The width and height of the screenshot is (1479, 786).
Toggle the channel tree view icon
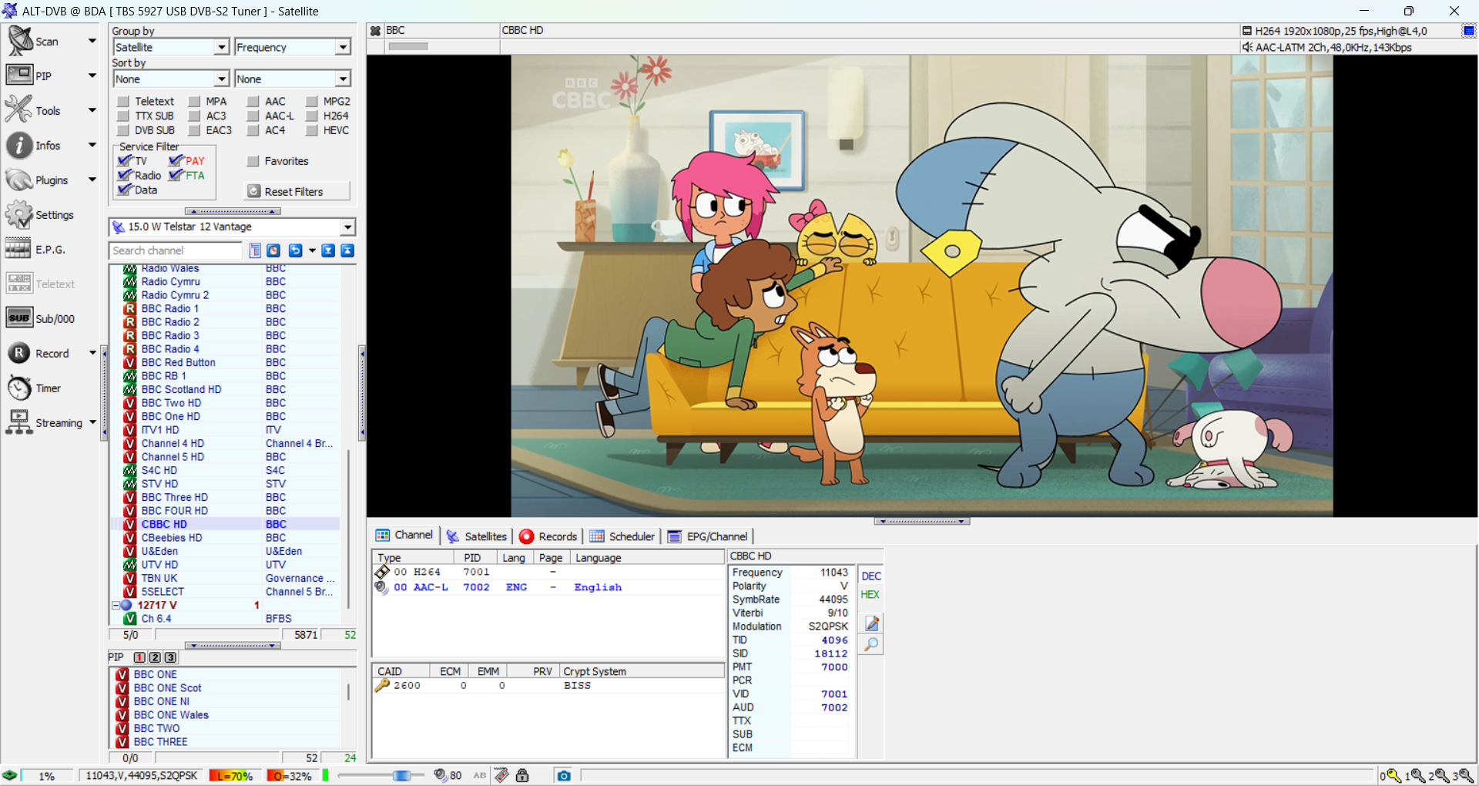pyautogui.click(x=255, y=250)
